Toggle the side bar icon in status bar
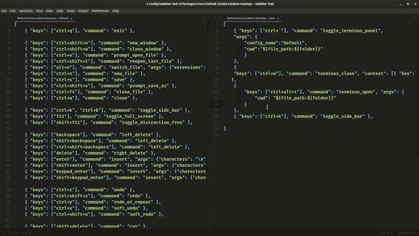This screenshot has height=236, width=419. 4,233
